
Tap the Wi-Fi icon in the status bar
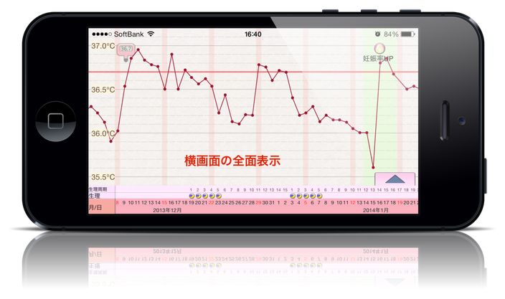point(151,34)
